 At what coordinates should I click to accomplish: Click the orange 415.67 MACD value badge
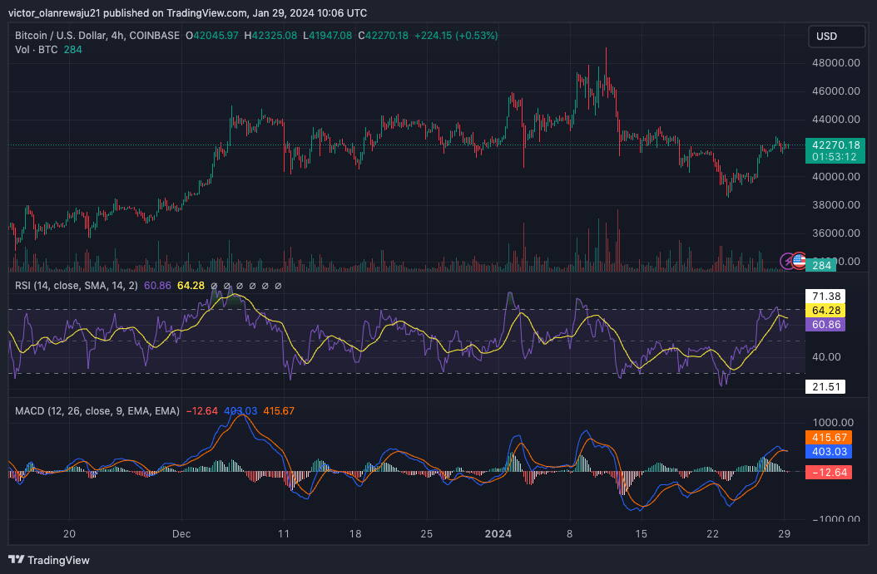click(828, 436)
